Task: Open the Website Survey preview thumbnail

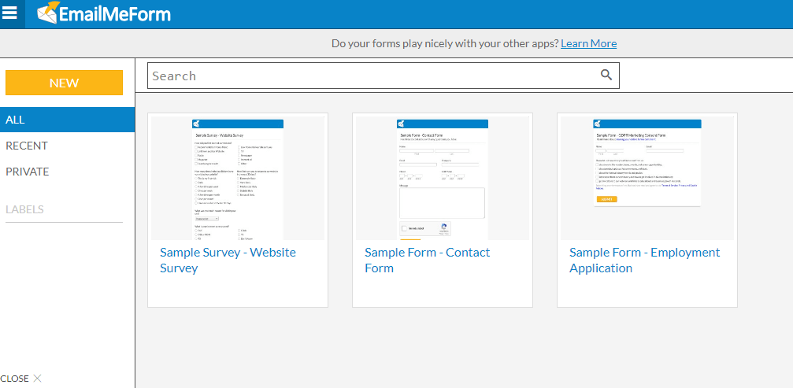Action: tap(238, 179)
